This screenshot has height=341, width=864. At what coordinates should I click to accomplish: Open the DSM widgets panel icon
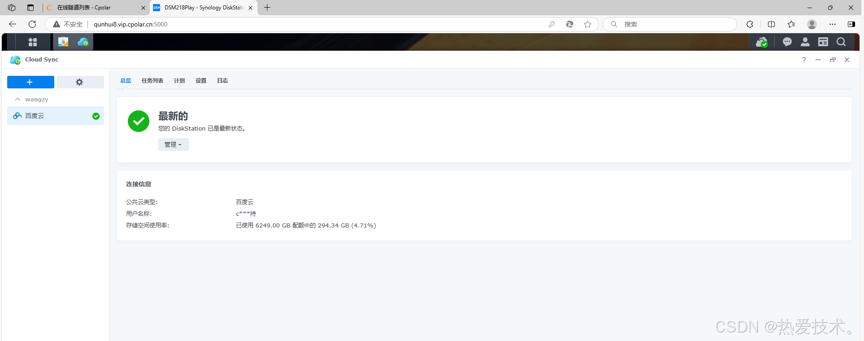tap(823, 42)
